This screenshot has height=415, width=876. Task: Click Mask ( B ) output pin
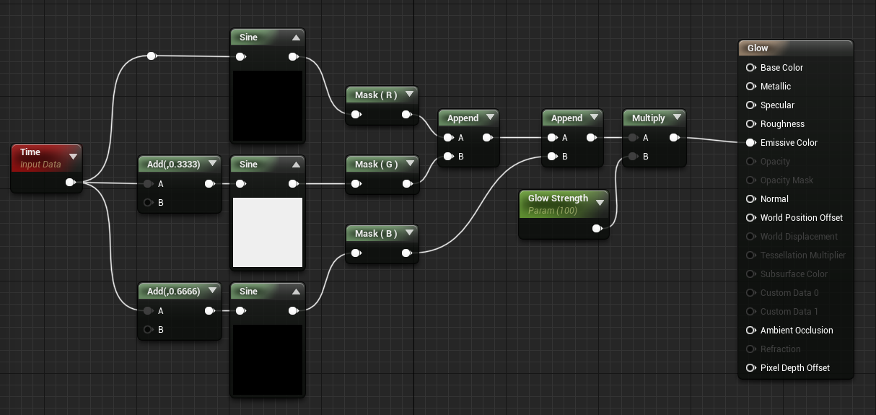[406, 253]
